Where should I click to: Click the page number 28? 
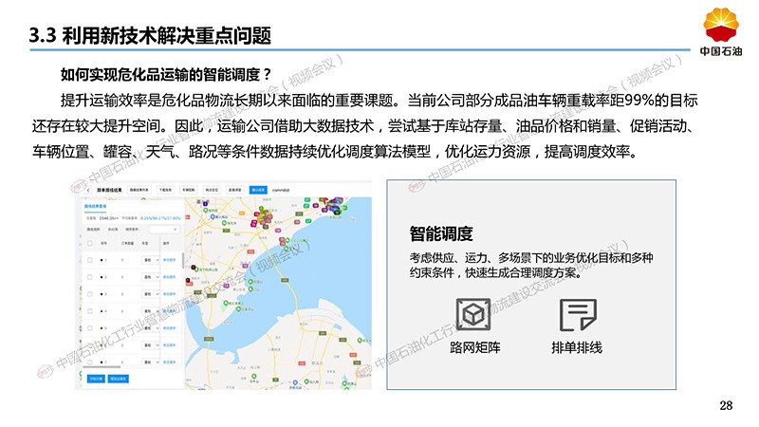726,406
